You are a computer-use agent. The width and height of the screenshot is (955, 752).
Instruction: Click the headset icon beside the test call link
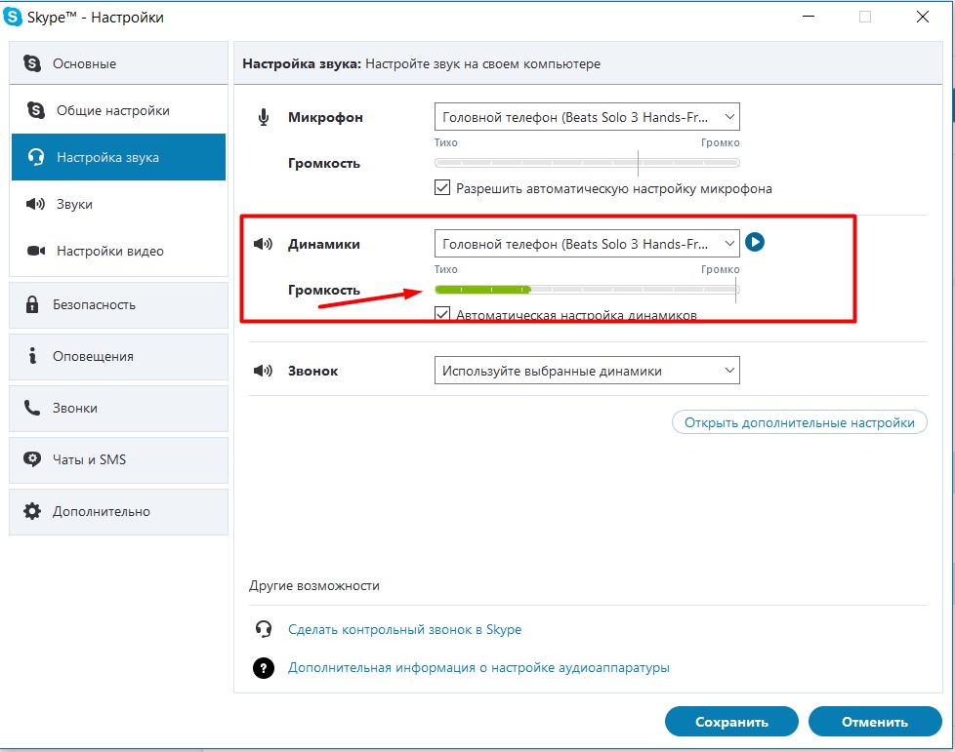click(263, 629)
